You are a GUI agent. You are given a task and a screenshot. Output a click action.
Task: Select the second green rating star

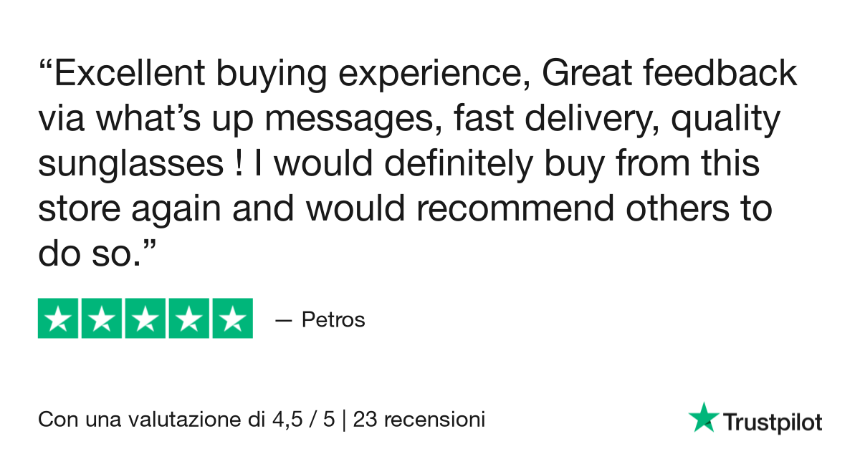pos(102,318)
